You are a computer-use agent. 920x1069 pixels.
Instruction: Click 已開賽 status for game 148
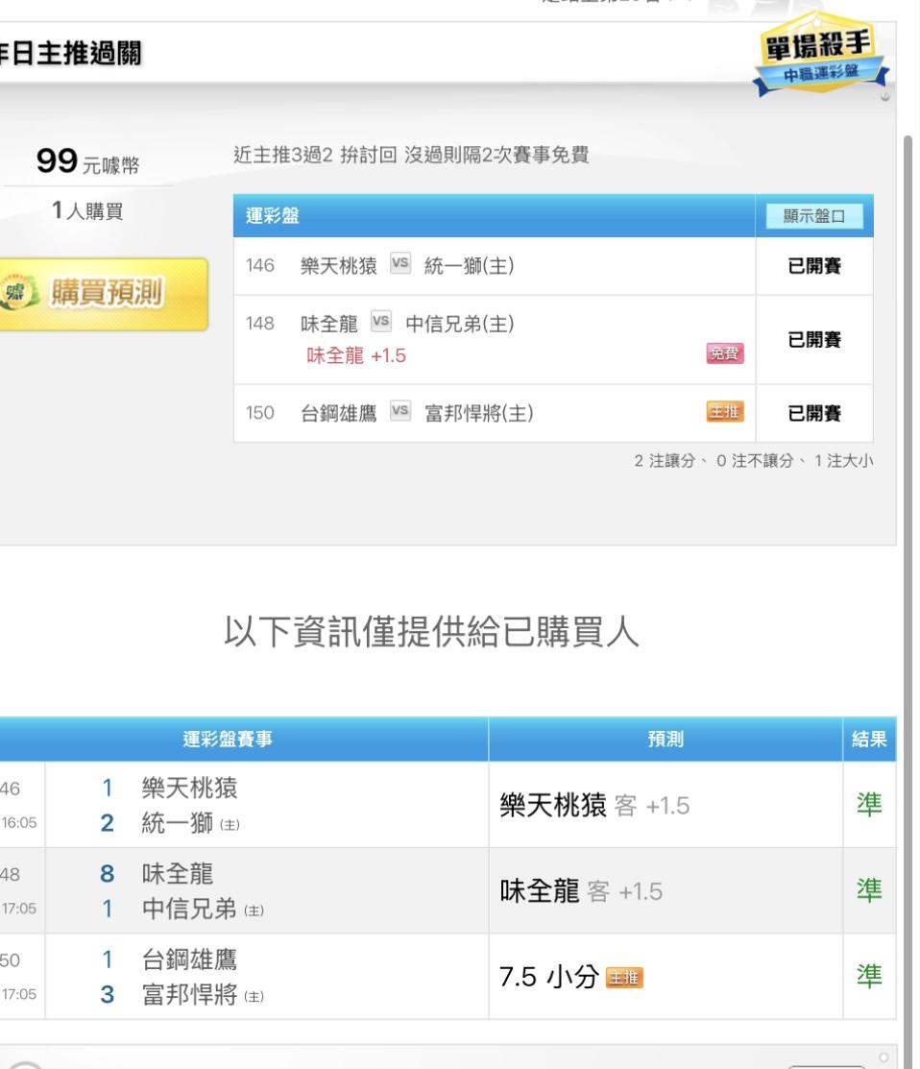click(814, 339)
